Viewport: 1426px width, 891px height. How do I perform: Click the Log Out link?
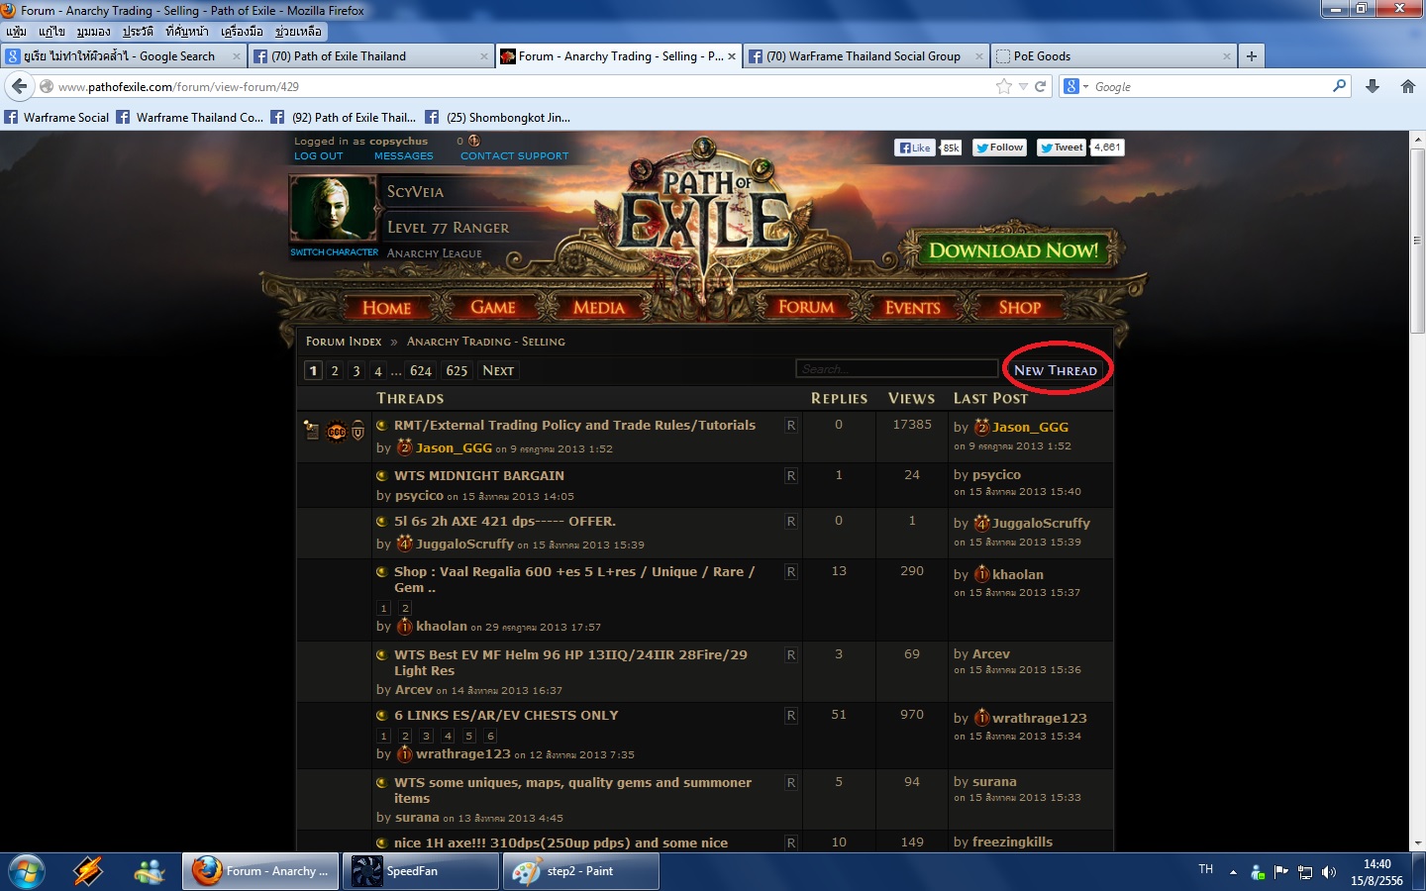click(x=319, y=155)
